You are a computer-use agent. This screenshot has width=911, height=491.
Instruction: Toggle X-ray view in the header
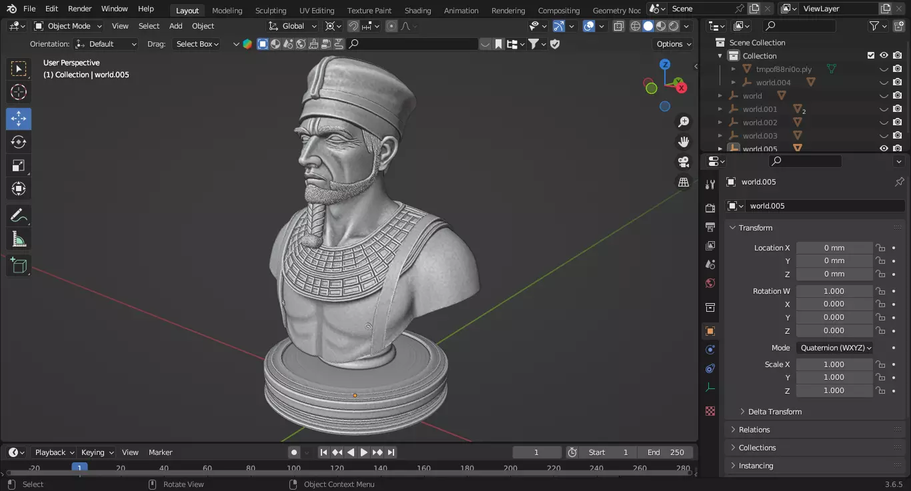click(x=618, y=26)
